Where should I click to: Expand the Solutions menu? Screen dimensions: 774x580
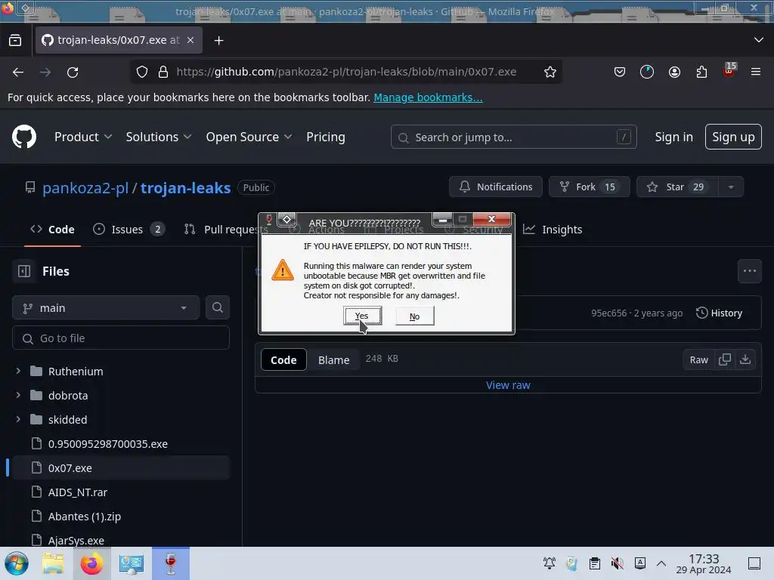pyautogui.click(x=159, y=137)
